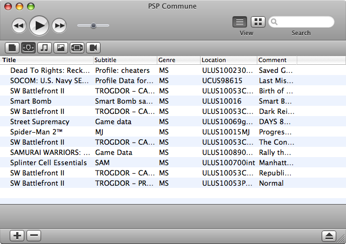Select the Splinter Cell Essentials title

[x=48, y=162]
